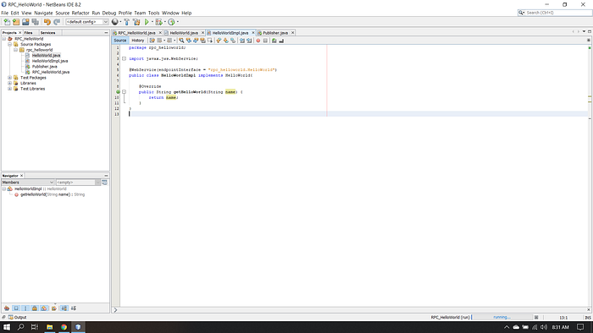Run project with green play icon

point(147,22)
